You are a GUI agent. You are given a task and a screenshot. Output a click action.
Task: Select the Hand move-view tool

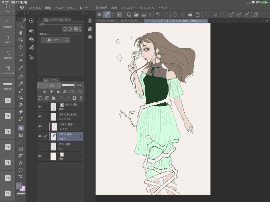click(x=21, y=32)
